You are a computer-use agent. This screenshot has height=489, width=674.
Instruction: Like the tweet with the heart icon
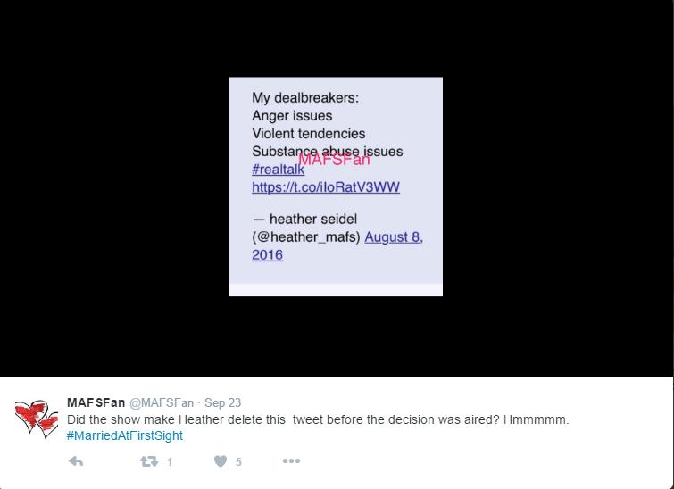click(x=221, y=461)
